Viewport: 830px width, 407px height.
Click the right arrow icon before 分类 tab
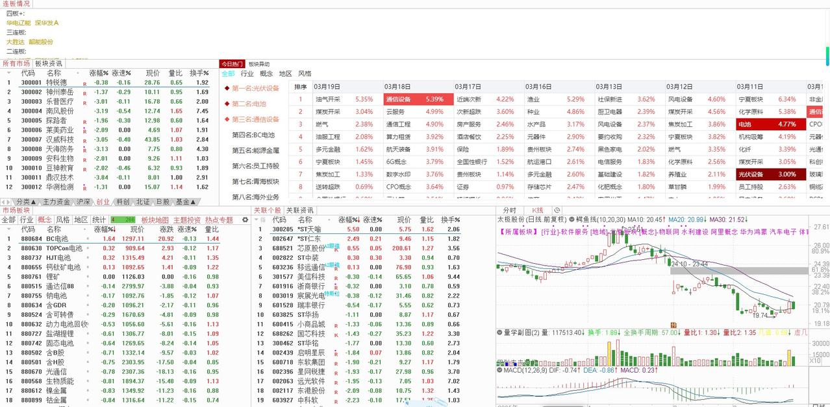pos(8,202)
